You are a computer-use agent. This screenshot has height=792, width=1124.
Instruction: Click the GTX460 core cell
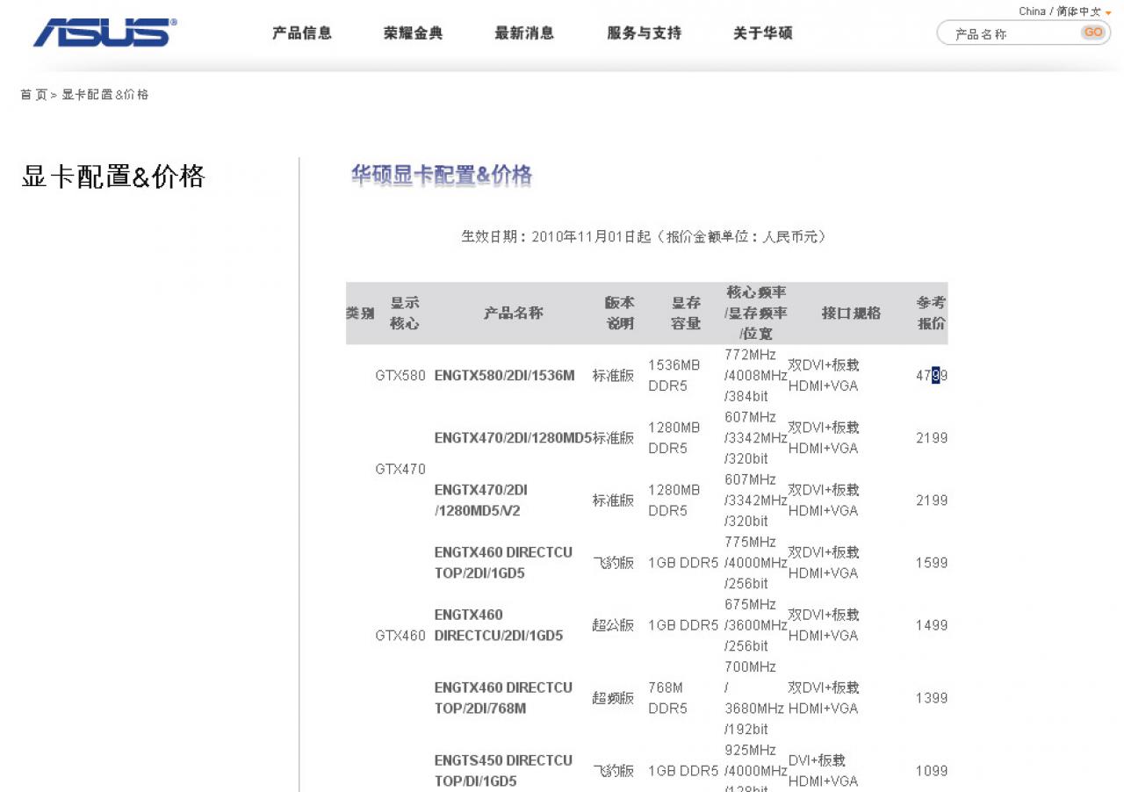click(400, 636)
